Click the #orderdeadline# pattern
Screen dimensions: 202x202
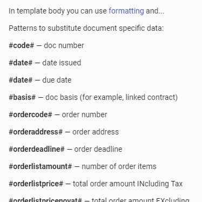point(37,149)
